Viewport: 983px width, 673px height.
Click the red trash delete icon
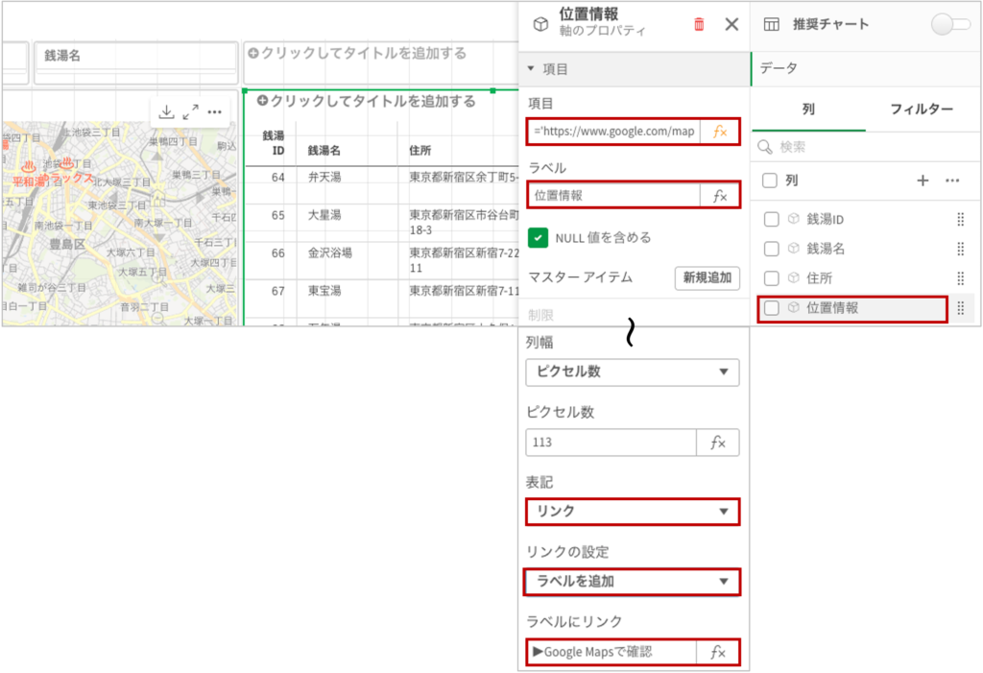click(x=699, y=25)
